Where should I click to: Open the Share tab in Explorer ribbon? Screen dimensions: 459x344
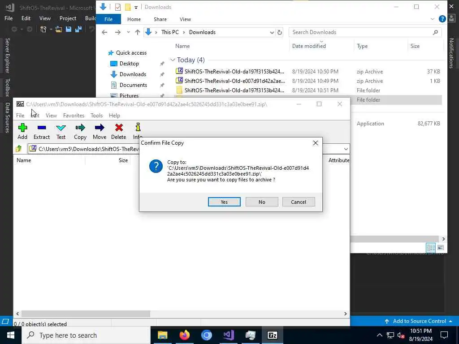click(x=160, y=19)
